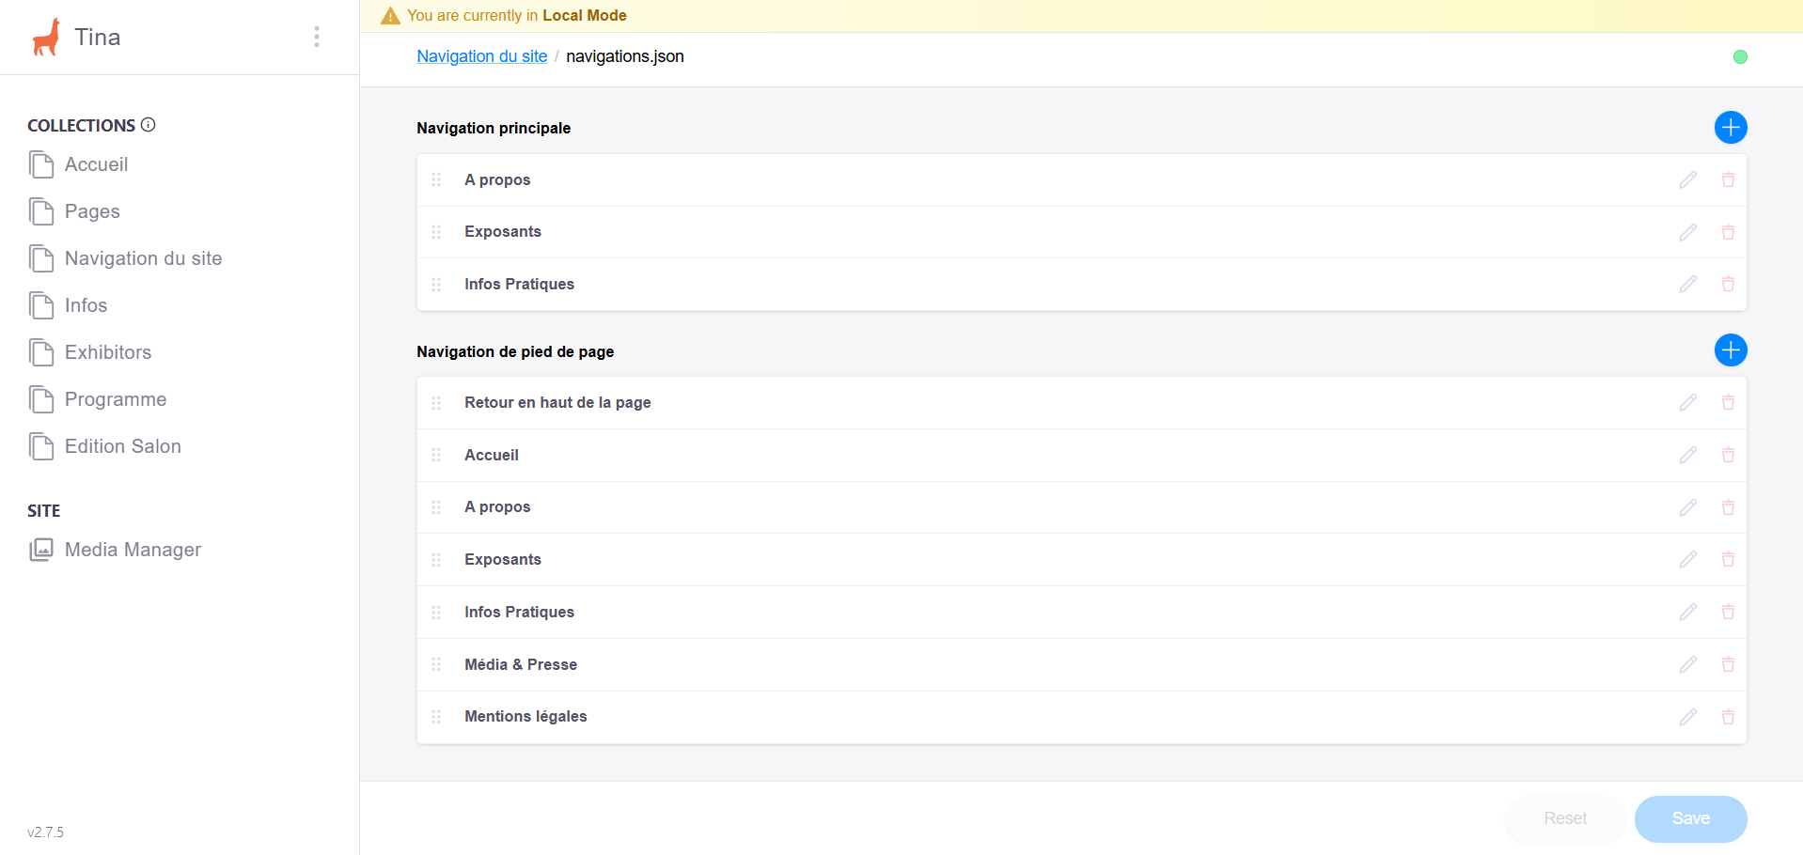
Task: Edit the Exposants item in main navigation
Action: [1687, 232]
